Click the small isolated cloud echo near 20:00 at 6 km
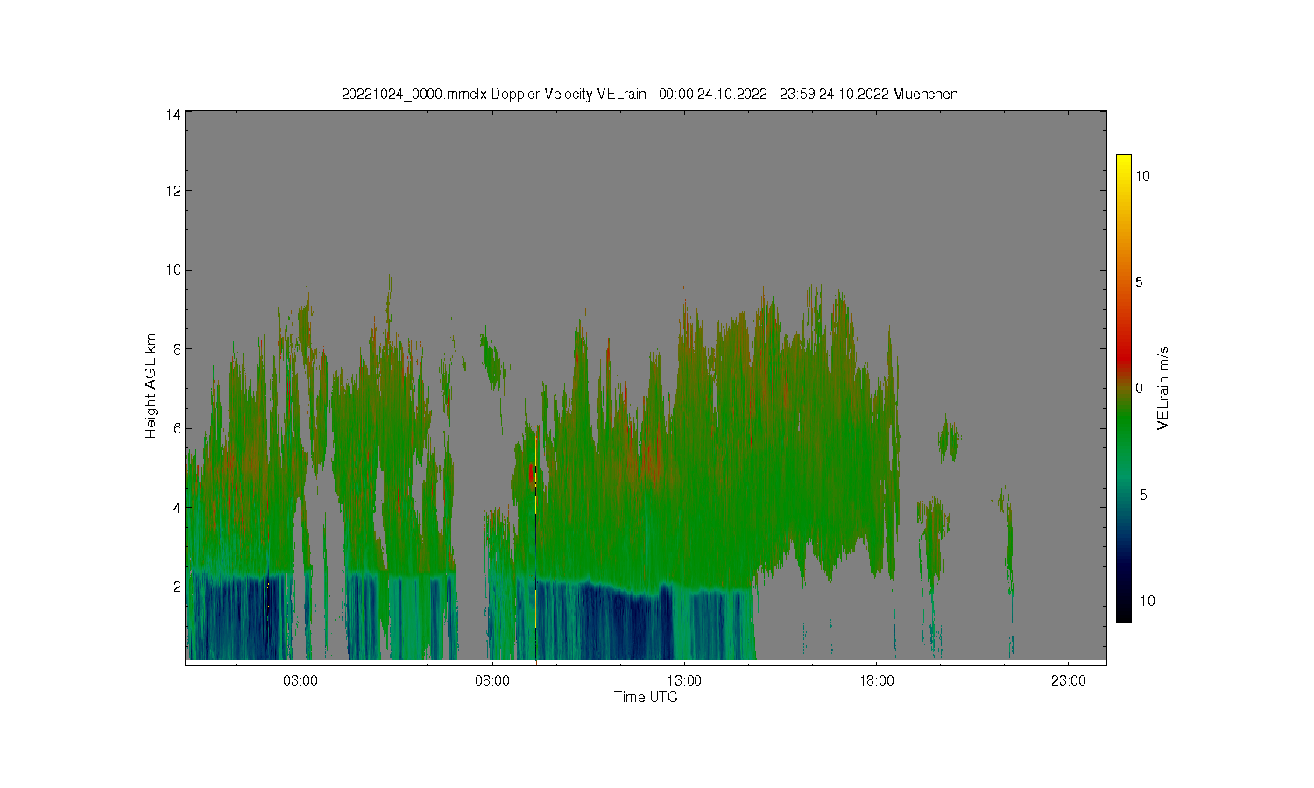This screenshot has width=1314, height=788. coord(948,440)
